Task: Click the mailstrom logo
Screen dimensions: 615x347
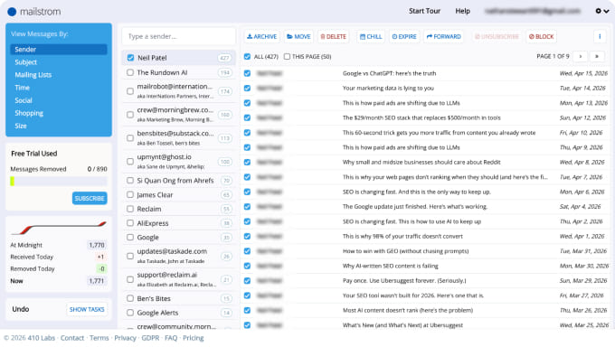Action: click(34, 12)
